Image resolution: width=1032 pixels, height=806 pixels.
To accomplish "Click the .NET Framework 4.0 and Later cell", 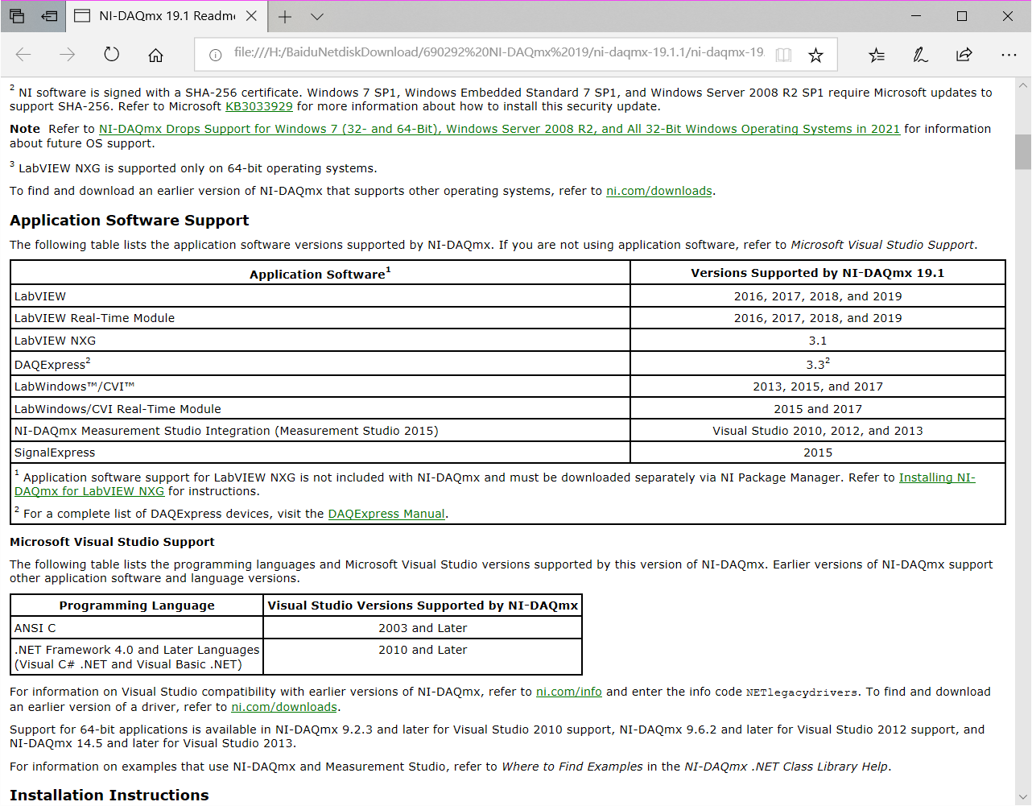I will [137, 657].
